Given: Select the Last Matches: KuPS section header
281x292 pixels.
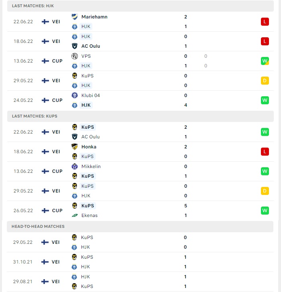Looking at the screenshot, I should click(140, 116).
